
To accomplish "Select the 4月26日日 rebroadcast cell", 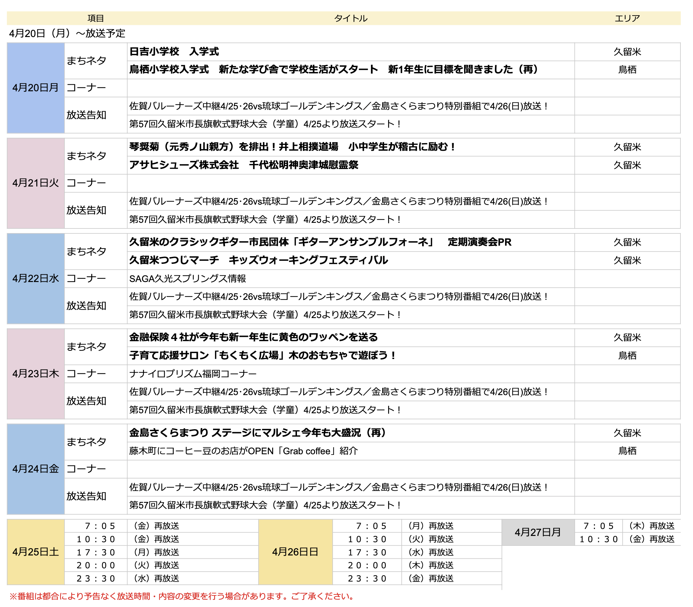I will (295, 552).
